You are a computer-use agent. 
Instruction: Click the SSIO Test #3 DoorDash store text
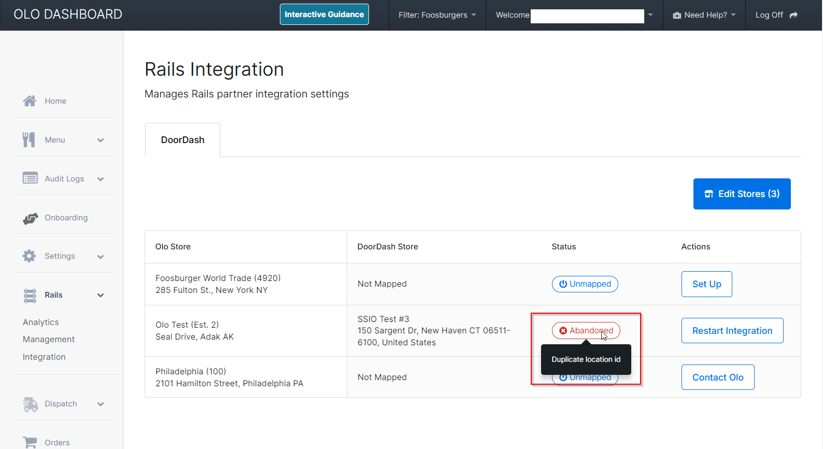(x=384, y=319)
